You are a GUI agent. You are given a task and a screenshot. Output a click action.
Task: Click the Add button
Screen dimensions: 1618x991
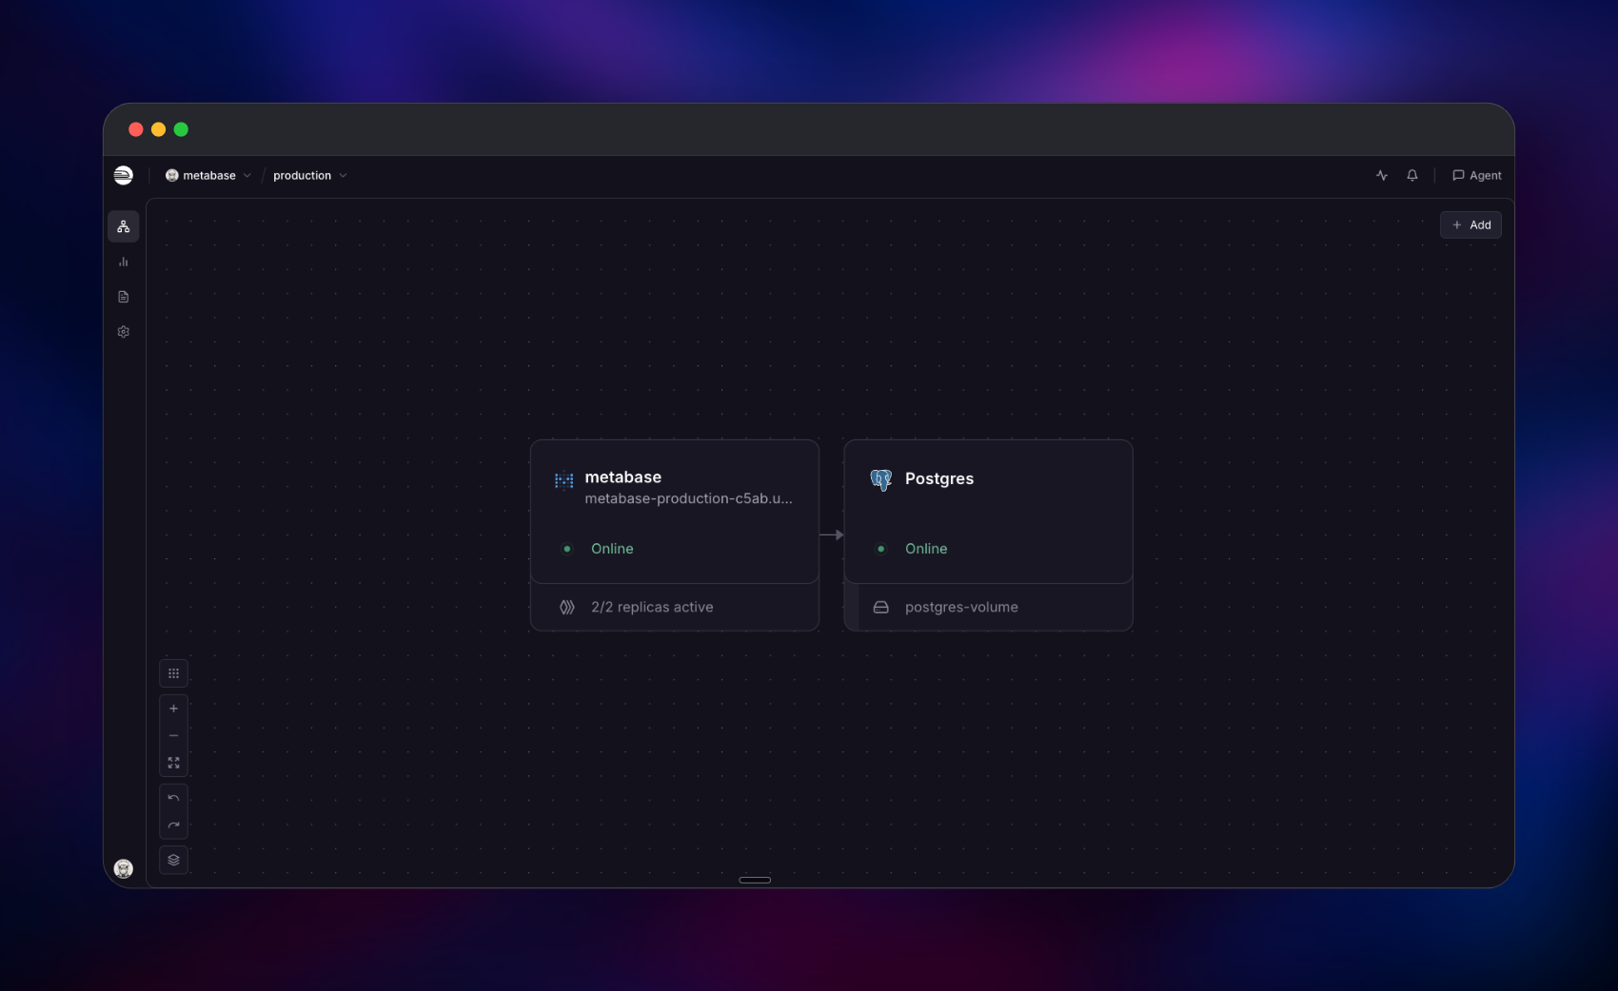coord(1470,225)
